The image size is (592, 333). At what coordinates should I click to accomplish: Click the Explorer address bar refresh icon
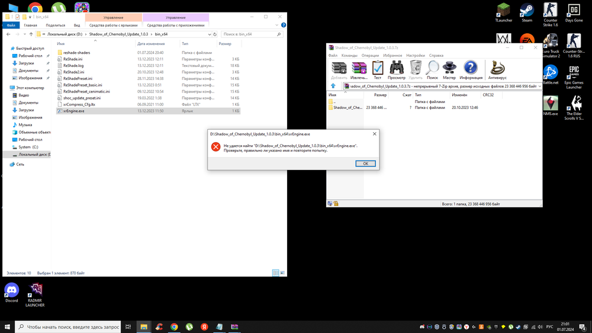[215, 34]
